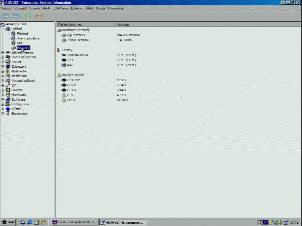Click the Multimédia speaker tree icon
The image size is (302, 226).
coord(8,71)
